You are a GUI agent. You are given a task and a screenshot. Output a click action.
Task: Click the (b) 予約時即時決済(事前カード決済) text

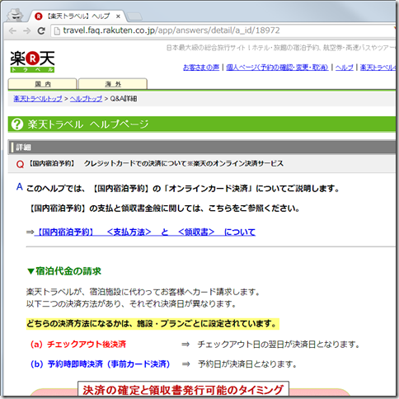click(x=101, y=364)
